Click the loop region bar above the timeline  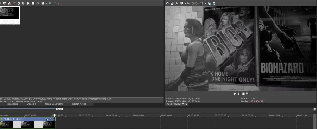pyautogui.click(x=28, y=108)
